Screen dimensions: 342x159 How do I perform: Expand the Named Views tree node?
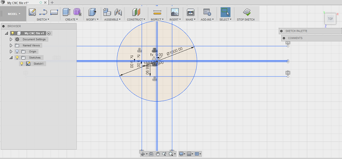click(x=11, y=45)
